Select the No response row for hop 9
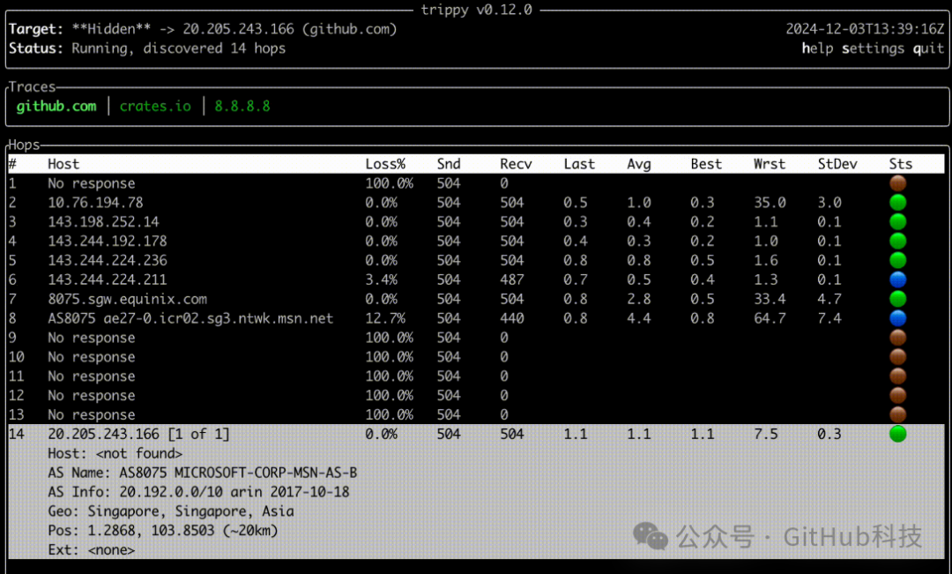 point(92,338)
